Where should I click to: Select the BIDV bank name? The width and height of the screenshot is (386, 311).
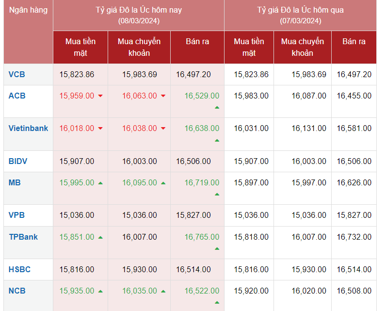click(18, 161)
